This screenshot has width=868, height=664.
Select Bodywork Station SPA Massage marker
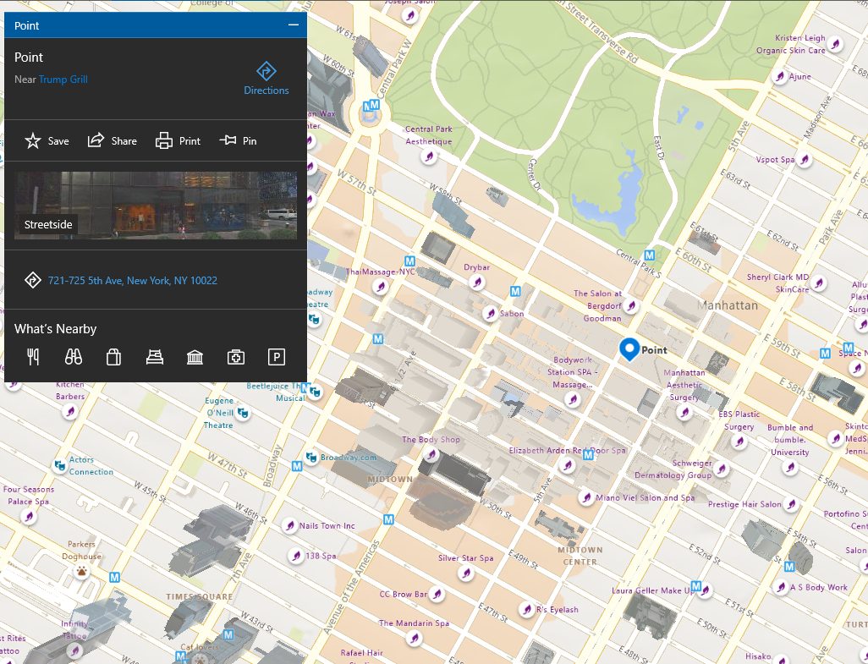[573, 399]
